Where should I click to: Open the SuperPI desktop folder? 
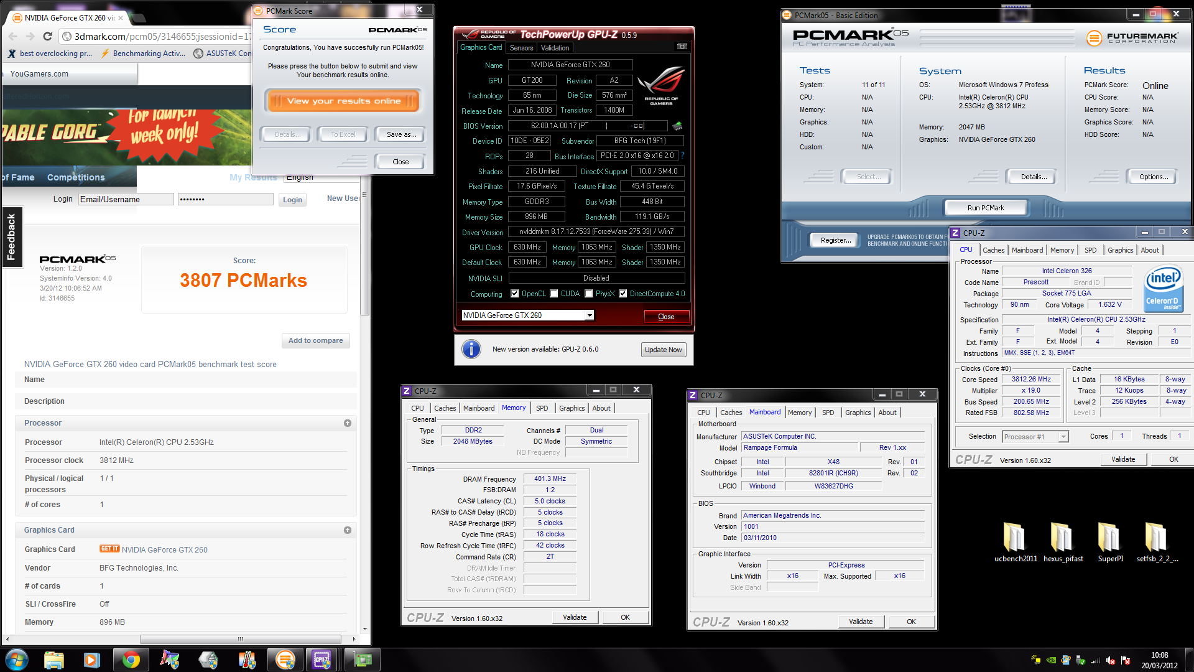click(x=1110, y=541)
